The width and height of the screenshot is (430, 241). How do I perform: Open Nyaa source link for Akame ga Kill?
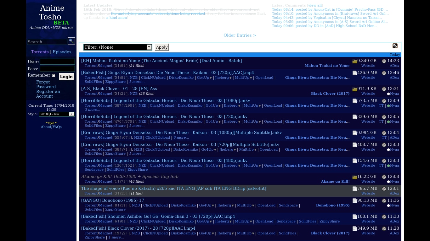[394, 182]
